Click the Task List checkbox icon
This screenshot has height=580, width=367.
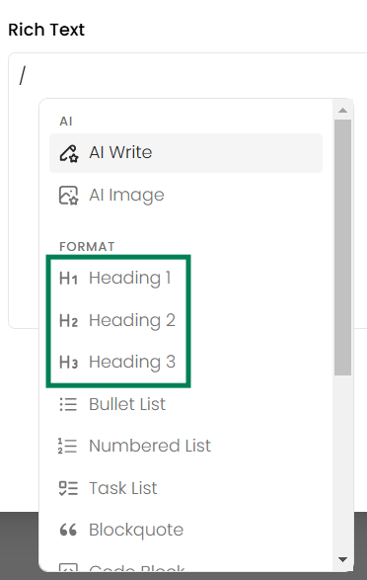(x=68, y=488)
